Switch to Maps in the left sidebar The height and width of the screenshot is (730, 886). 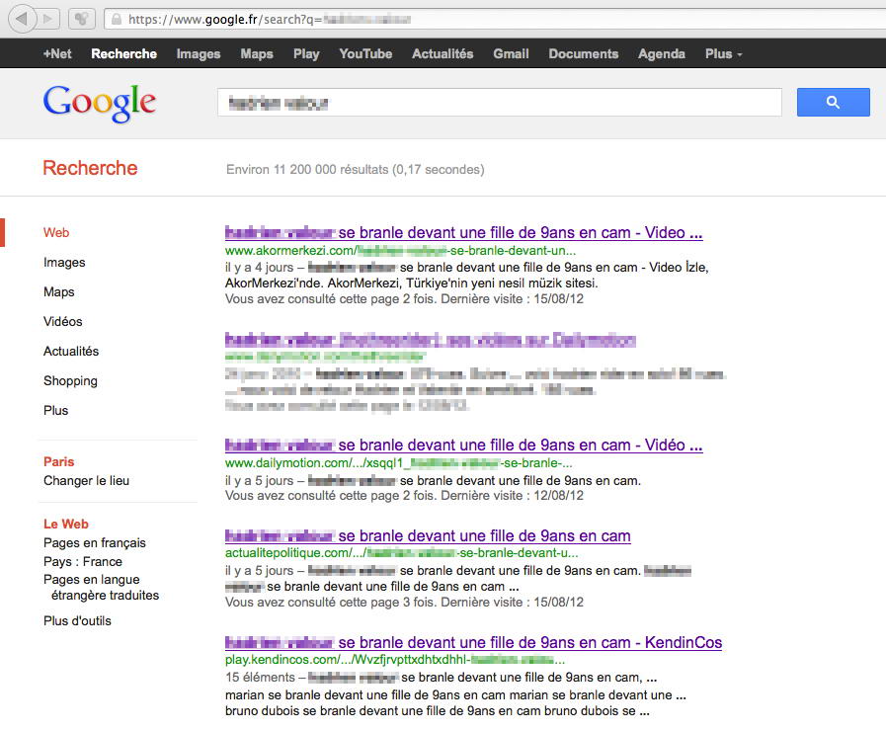coord(58,292)
